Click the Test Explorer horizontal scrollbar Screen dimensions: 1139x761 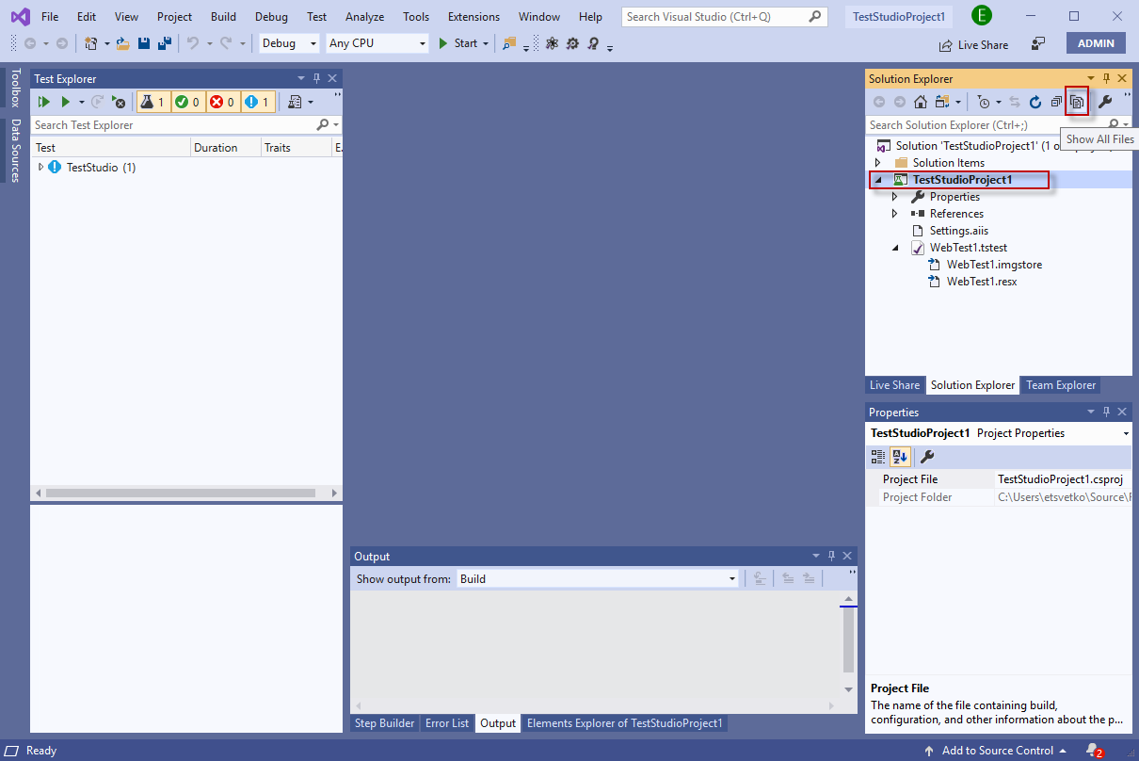pos(186,494)
